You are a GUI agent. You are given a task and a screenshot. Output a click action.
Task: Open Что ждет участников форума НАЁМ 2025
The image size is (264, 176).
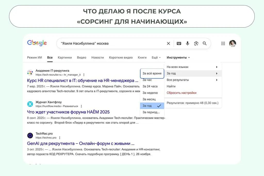[68, 112]
